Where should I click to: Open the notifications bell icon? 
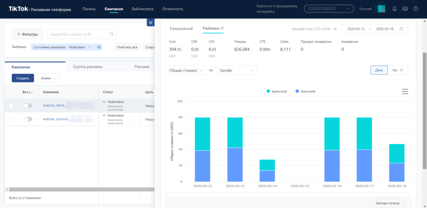(x=394, y=9)
